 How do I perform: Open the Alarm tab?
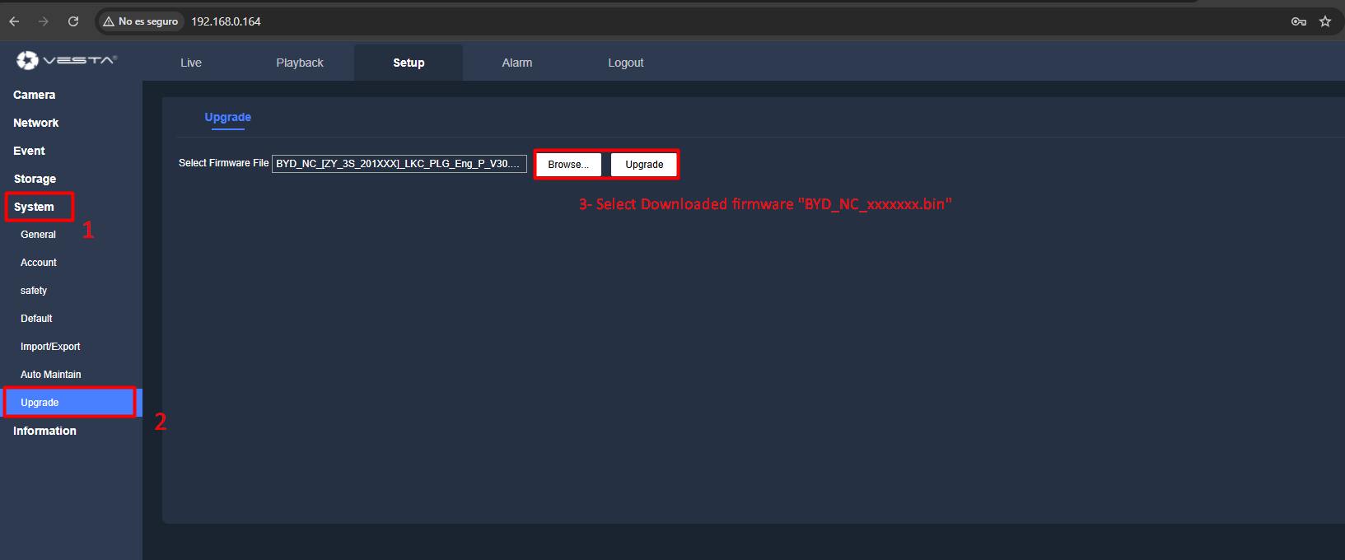pos(517,63)
